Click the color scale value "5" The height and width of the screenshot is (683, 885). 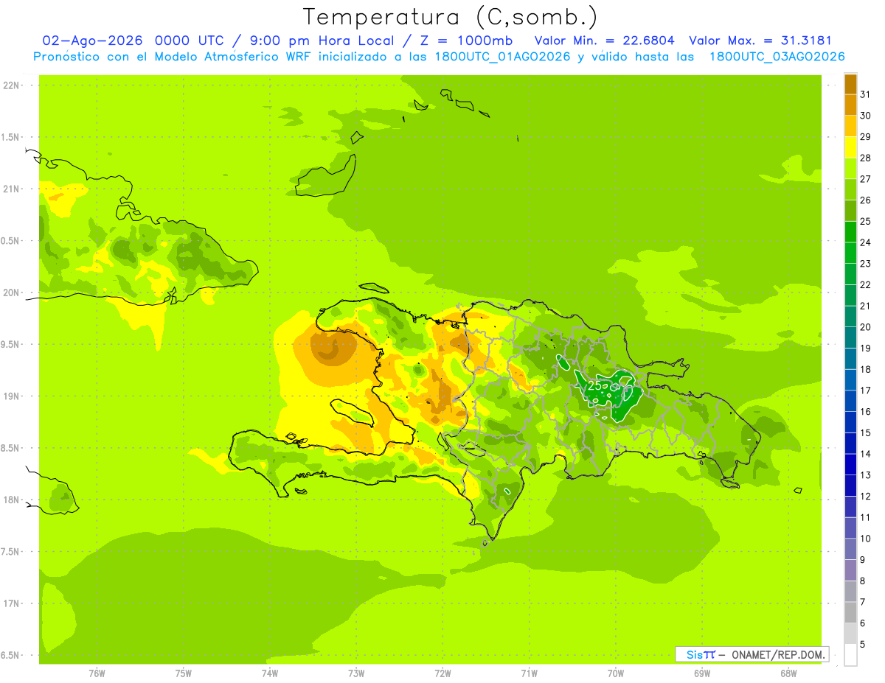click(863, 645)
